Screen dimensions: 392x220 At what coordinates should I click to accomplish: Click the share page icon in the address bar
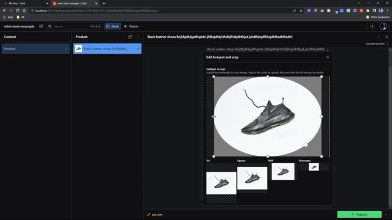(x=294, y=11)
